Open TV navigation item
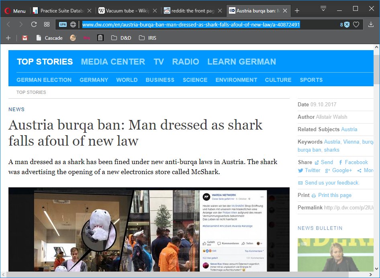This screenshot has height=278, width=380. click(x=159, y=62)
